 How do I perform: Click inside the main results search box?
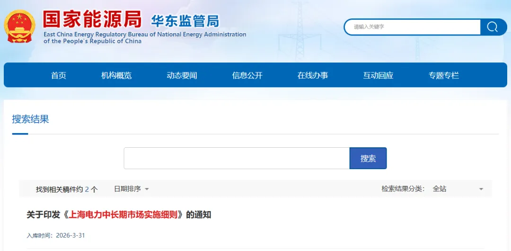click(x=237, y=158)
